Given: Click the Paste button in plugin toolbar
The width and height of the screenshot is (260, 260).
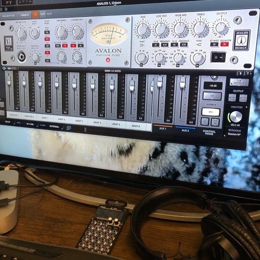Looking at the screenshot, I should tap(49, 14).
